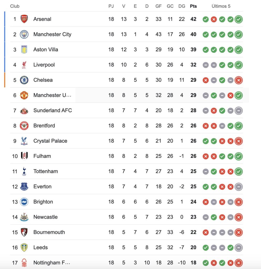Click the Brighton team name
261x269 pixels.
[x=43, y=202]
